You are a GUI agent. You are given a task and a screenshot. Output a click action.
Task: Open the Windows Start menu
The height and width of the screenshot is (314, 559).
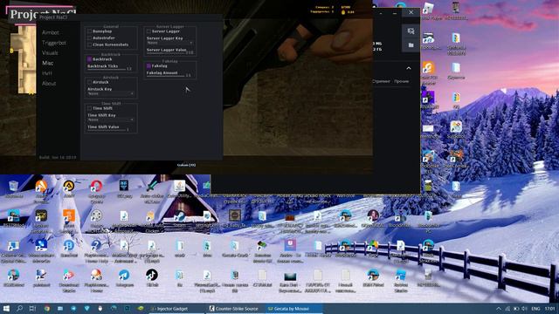6,309
